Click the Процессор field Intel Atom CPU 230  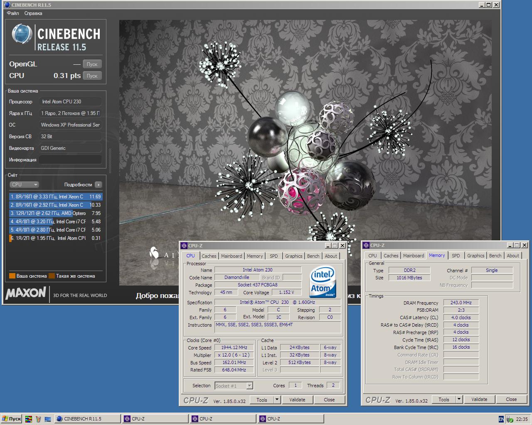click(70, 102)
